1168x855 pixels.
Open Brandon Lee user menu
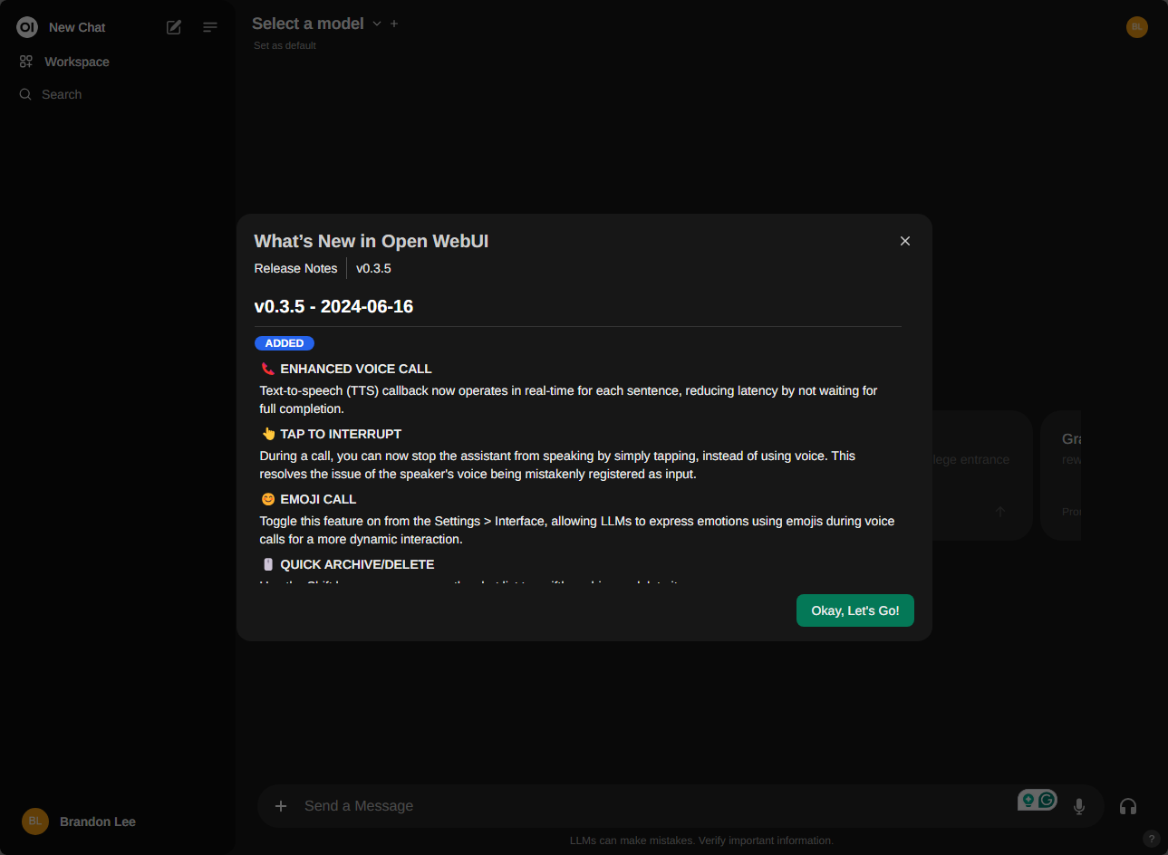(79, 821)
